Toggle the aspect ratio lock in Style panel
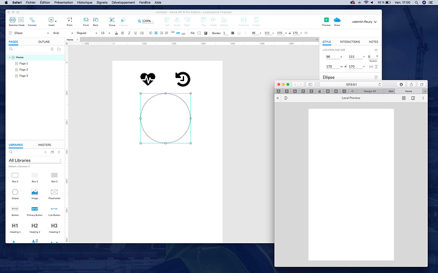438x273 pixels. 347,66
